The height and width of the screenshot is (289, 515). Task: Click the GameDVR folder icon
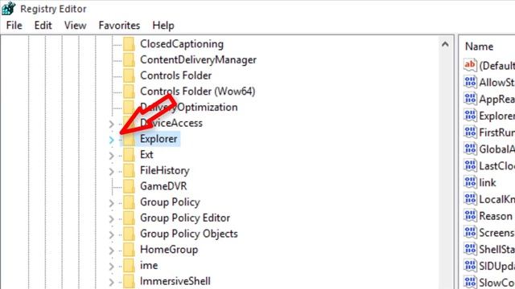(129, 186)
